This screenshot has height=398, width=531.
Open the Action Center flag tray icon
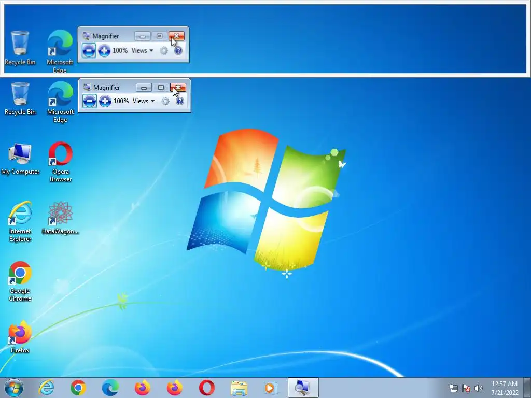(466, 388)
